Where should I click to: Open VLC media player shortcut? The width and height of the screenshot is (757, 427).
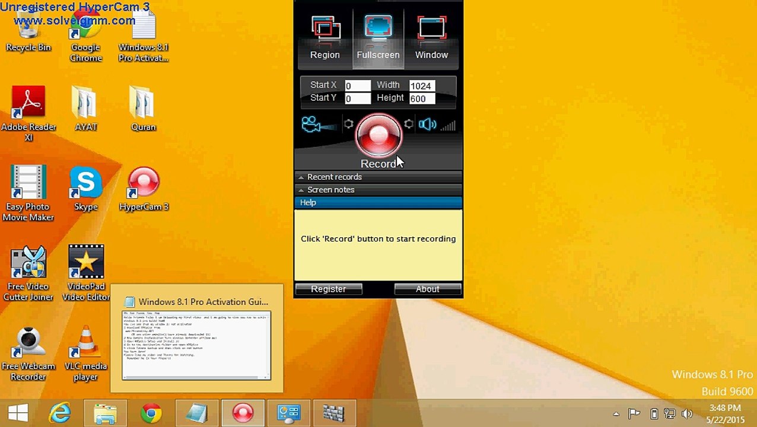[x=85, y=353]
